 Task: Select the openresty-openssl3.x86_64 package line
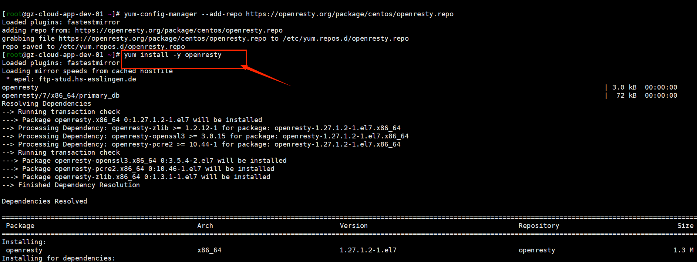144,161
